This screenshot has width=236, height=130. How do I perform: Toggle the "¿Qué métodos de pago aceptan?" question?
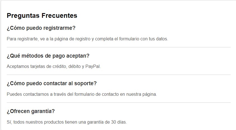48,56
